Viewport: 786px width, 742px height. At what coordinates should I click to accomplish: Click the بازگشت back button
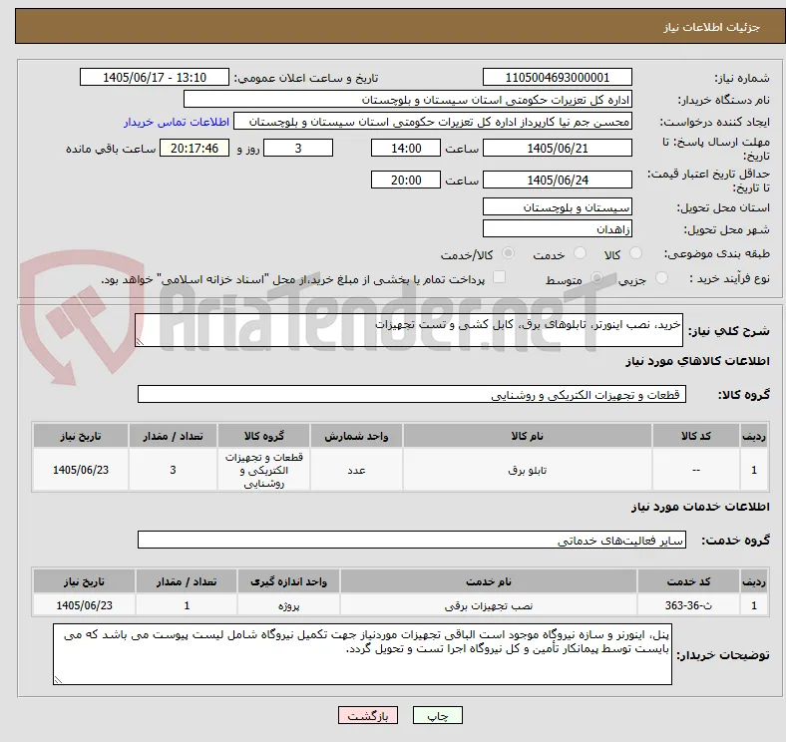tap(368, 715)
